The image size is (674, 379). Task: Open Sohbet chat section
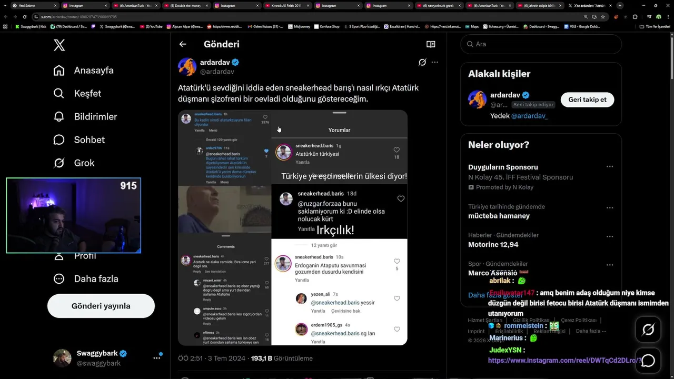click(x=80, y=139)
